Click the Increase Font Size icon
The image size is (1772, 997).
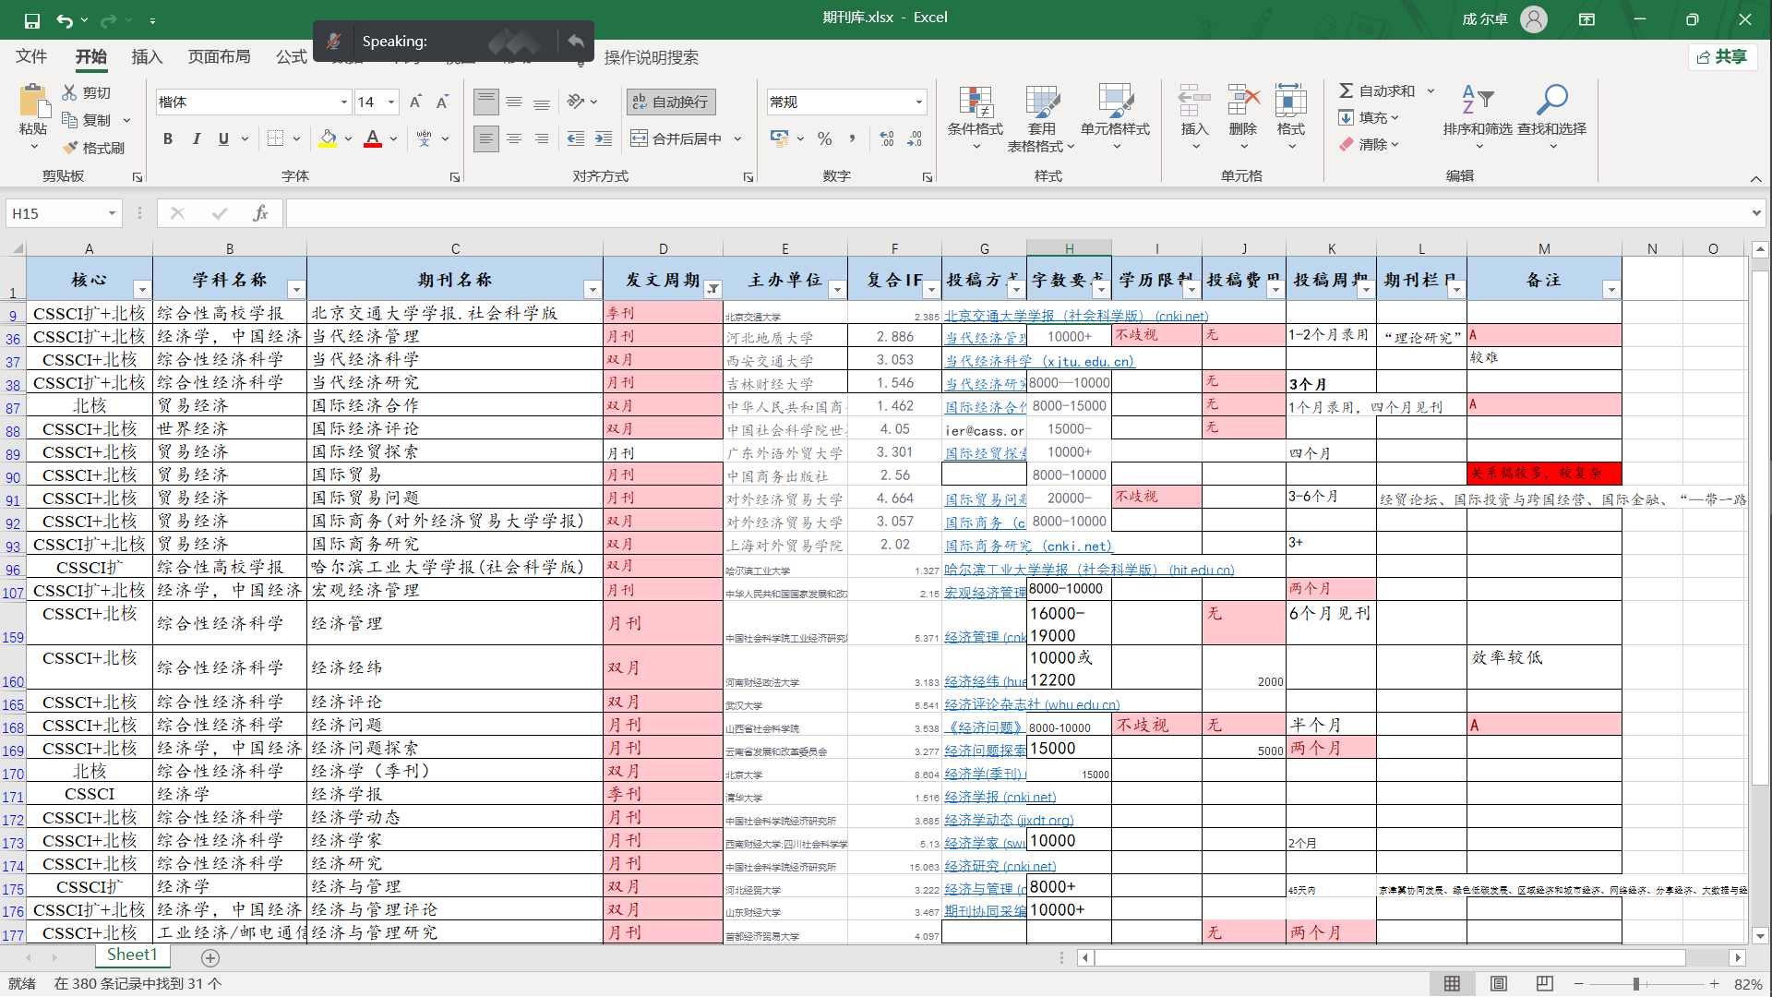(415, 102)
